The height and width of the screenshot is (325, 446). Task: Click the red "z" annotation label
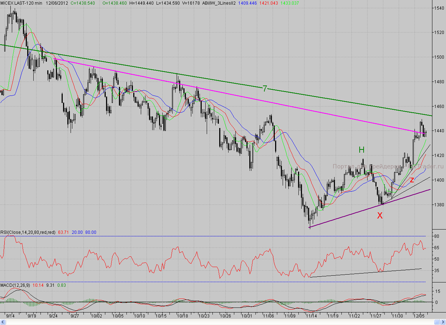click(412, 179)
